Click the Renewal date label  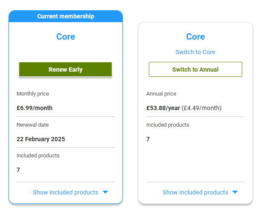(x=32, y=125)
